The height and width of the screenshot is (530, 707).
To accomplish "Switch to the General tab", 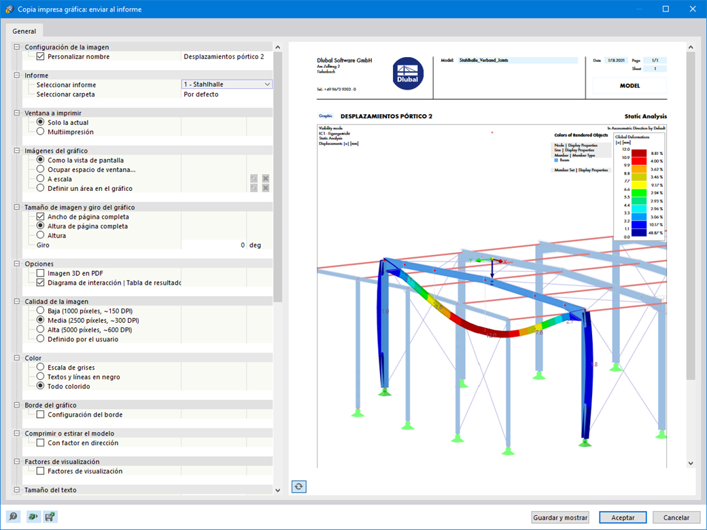I will [24, 31].
